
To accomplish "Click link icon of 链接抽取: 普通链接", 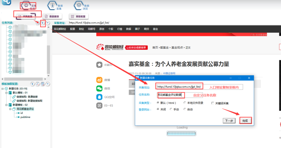I will click(x=14, y=97).
